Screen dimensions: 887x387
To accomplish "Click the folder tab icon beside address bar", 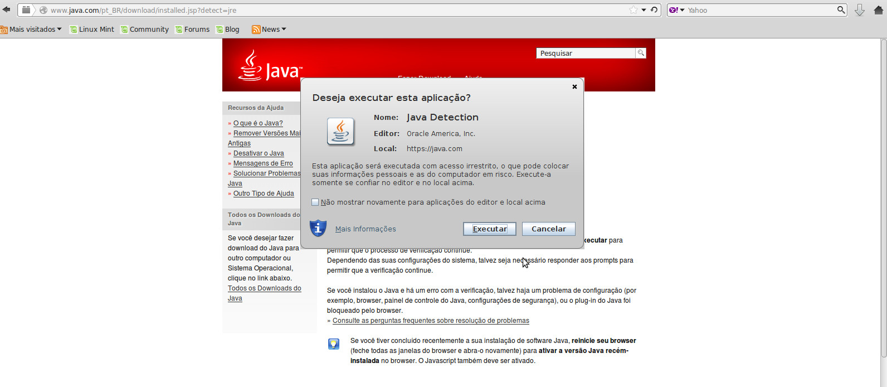I will 26,9.
